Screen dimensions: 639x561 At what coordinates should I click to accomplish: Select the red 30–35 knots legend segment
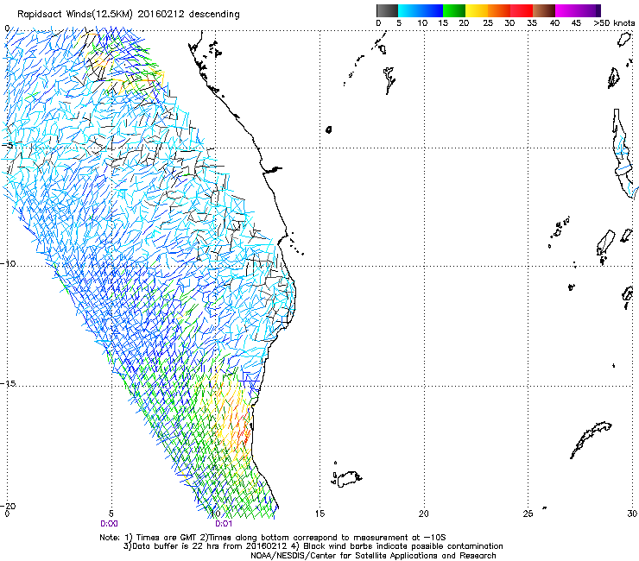coord(522,10)
